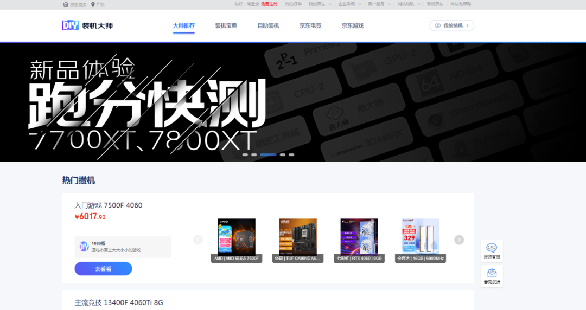This screenshot has width=586, height=310.
Task: Click the 跑分快测 7700XT 7800XT banner
Action: tap(293, 102)
